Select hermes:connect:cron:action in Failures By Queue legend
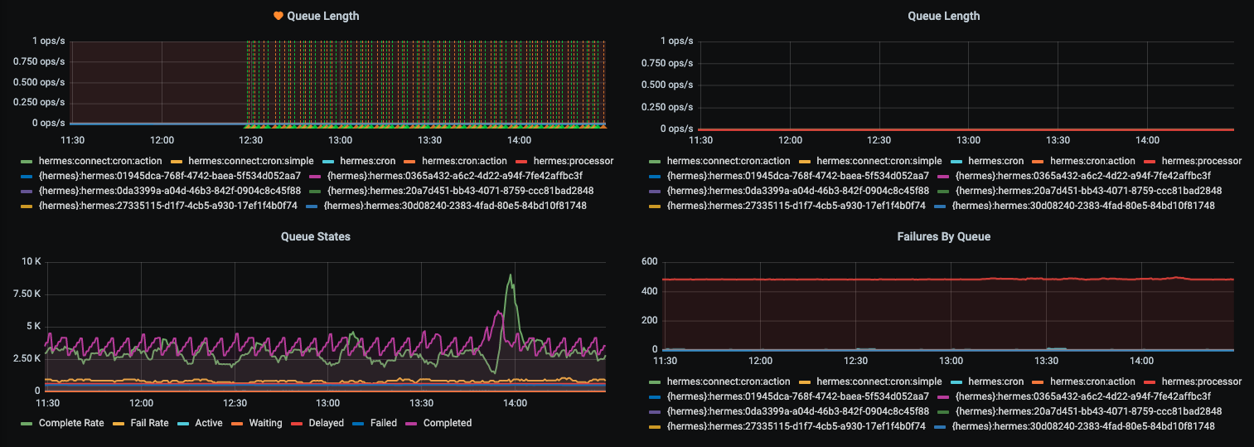The width and height of the screenshot is (1254, 447). [729, 381]
